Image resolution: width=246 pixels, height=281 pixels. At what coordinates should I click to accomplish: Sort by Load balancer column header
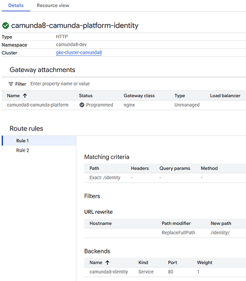coord(225,96)
